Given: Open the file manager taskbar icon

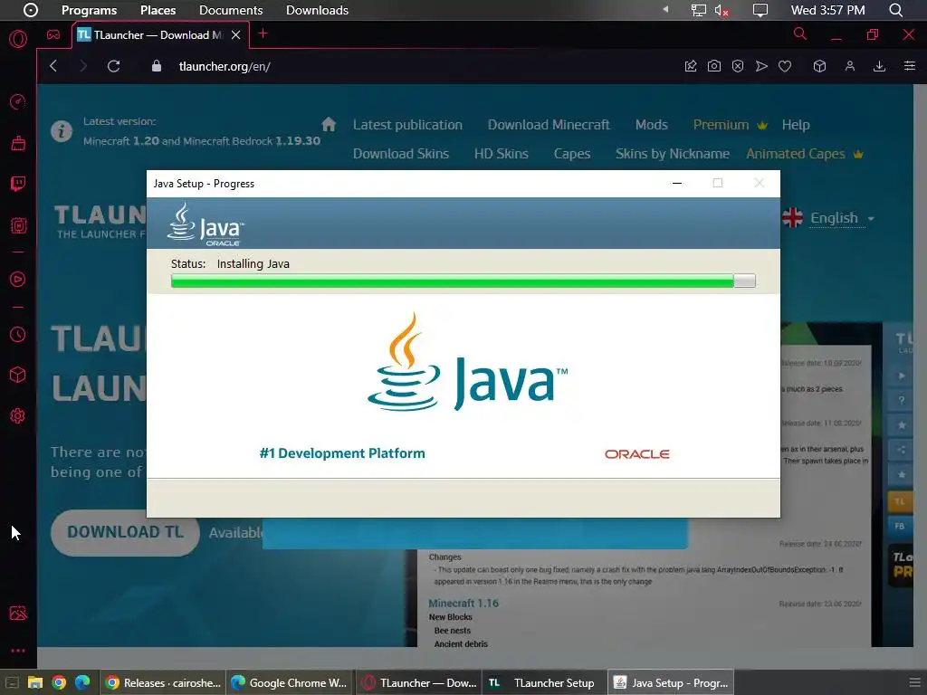Looking at the screenshot, I should (35, 682).
